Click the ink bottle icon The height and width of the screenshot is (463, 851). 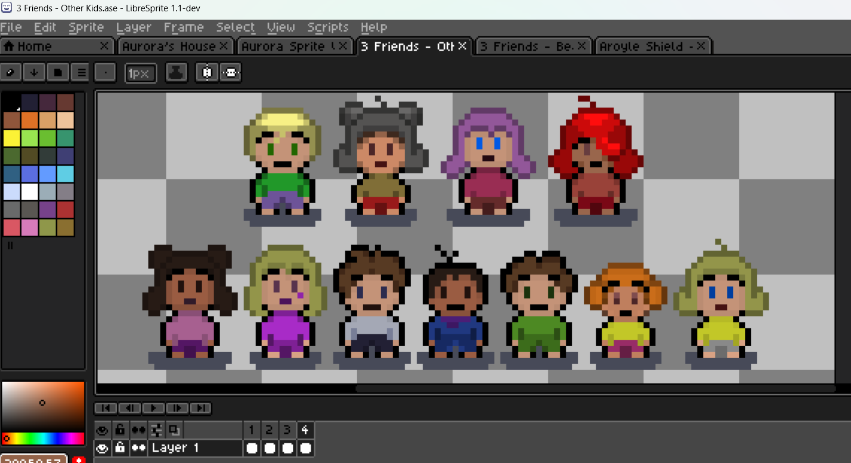(x=176, y=73)
